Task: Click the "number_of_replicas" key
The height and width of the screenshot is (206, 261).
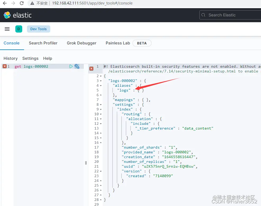Action: click(x=144, y=162)
